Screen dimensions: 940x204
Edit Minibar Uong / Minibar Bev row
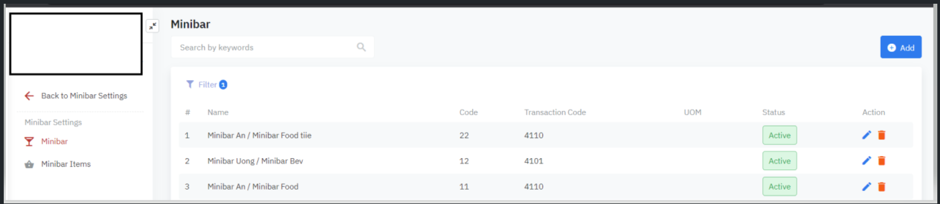866,161
